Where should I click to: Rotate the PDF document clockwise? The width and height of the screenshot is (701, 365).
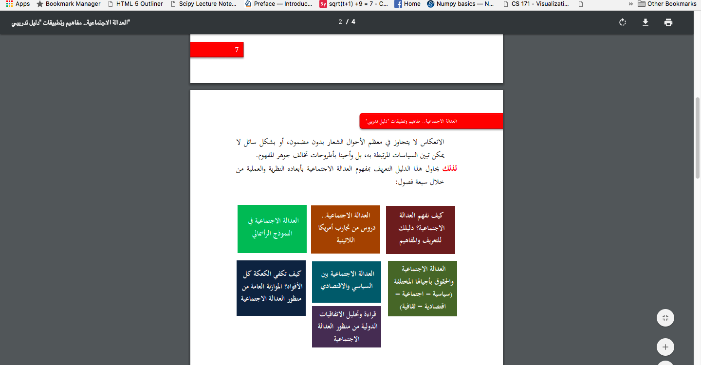click(622, 22)
